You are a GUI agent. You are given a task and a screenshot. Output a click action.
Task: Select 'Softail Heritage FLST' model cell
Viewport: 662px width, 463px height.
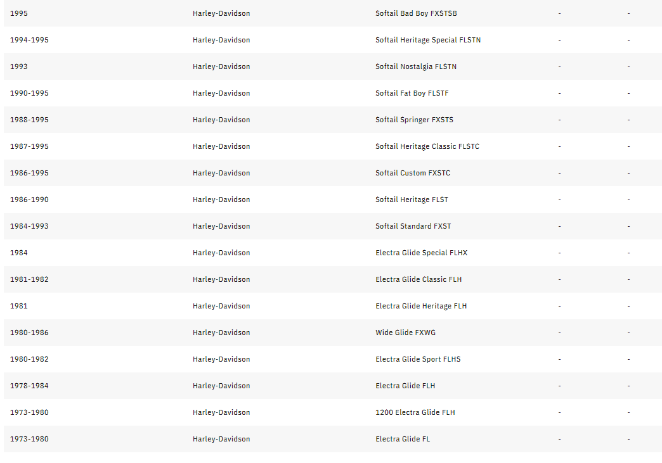pos(412,200)
